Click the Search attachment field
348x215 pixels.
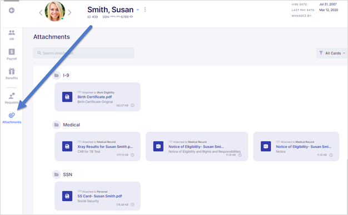[84, 53]
